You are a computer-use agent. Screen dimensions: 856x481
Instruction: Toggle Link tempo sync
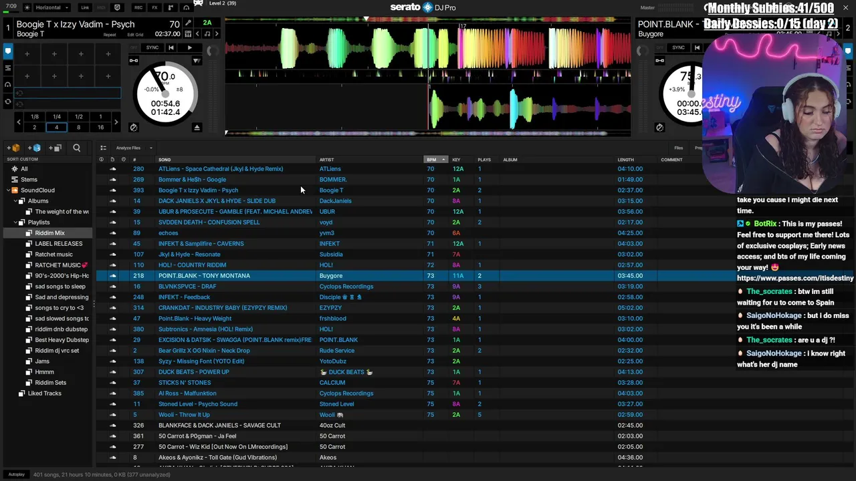coord(85,7)
